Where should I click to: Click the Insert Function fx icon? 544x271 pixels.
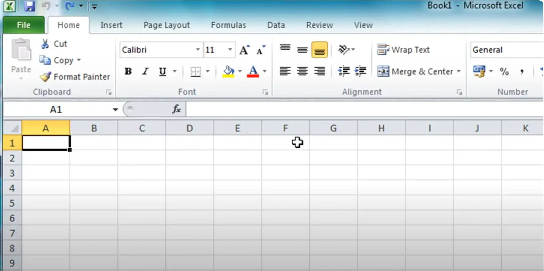[177, 109]
